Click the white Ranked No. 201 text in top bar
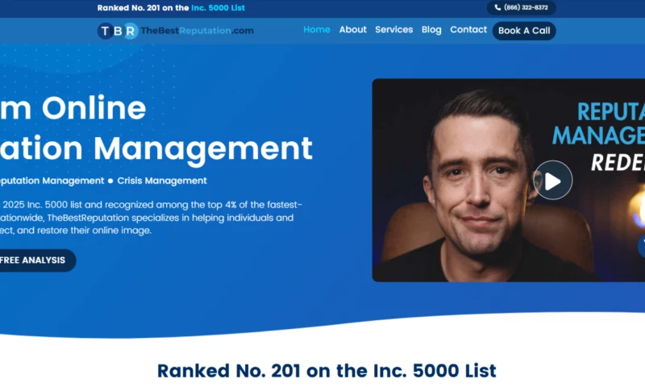Viewport: 645px width, 387px height. click(x=142, y=8)
